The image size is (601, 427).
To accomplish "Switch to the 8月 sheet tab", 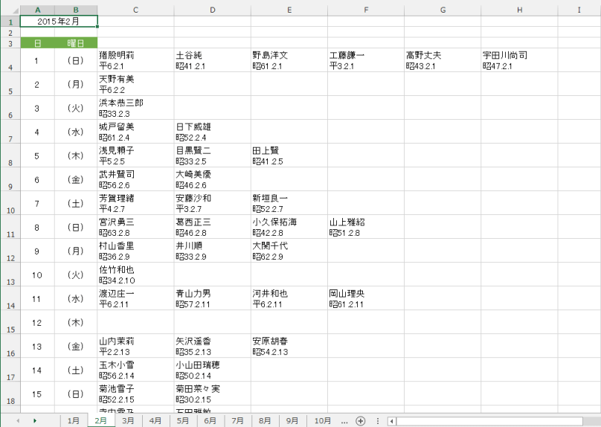I will [x=265, y=420].
